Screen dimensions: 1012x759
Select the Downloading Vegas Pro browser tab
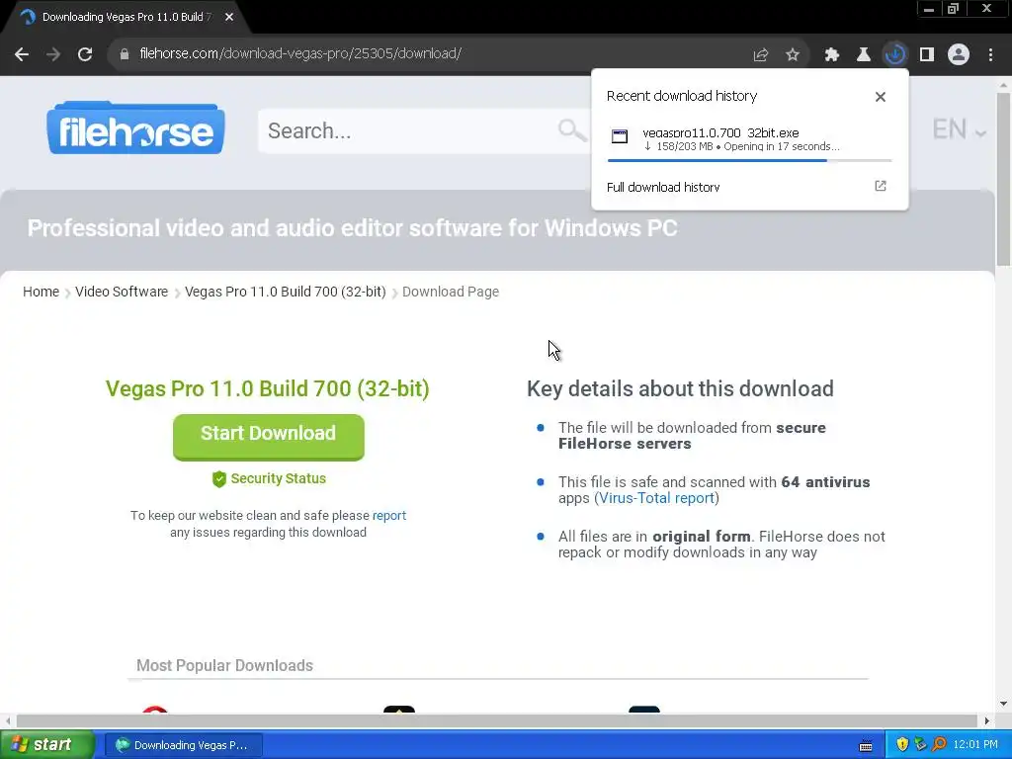[126, 18]
